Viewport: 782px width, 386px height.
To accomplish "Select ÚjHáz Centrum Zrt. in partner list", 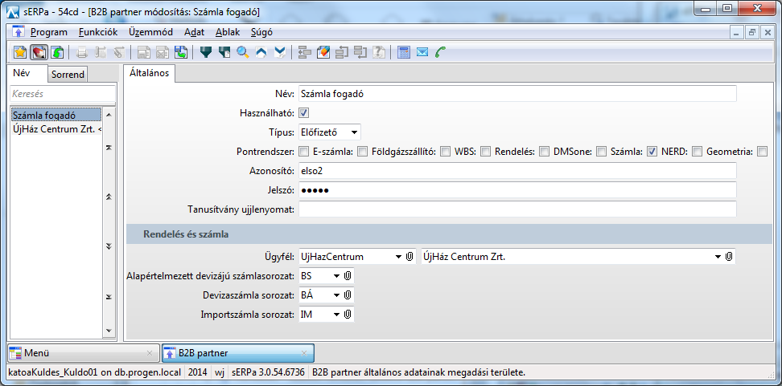I will pyautogui.click(x=56, y=129).
